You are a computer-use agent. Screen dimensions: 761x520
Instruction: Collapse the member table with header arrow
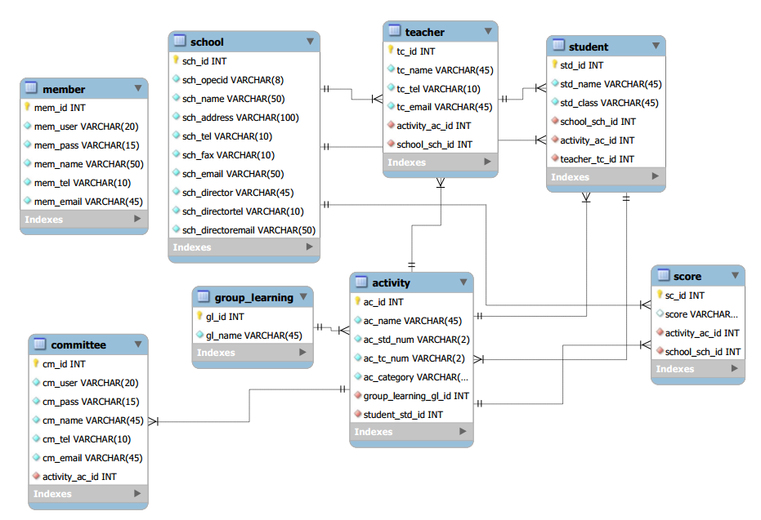point(138,88)
